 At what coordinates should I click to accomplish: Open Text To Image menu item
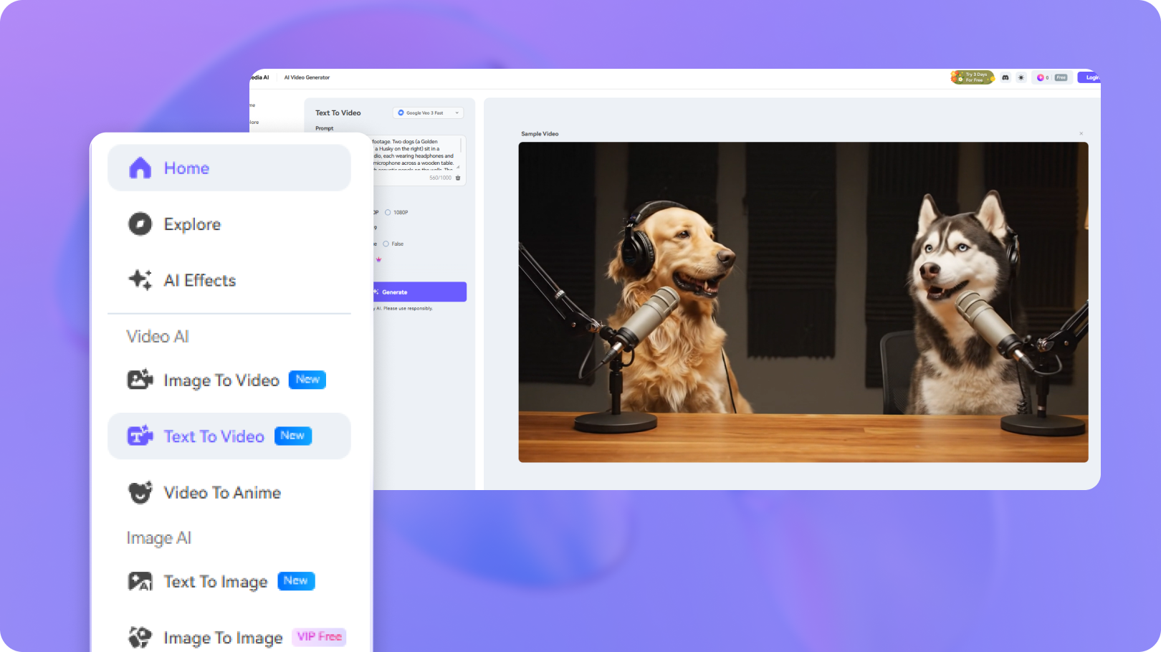tap(229, 581)
